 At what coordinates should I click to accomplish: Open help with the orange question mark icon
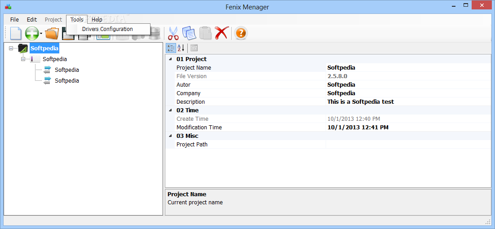tap(241, 33)
